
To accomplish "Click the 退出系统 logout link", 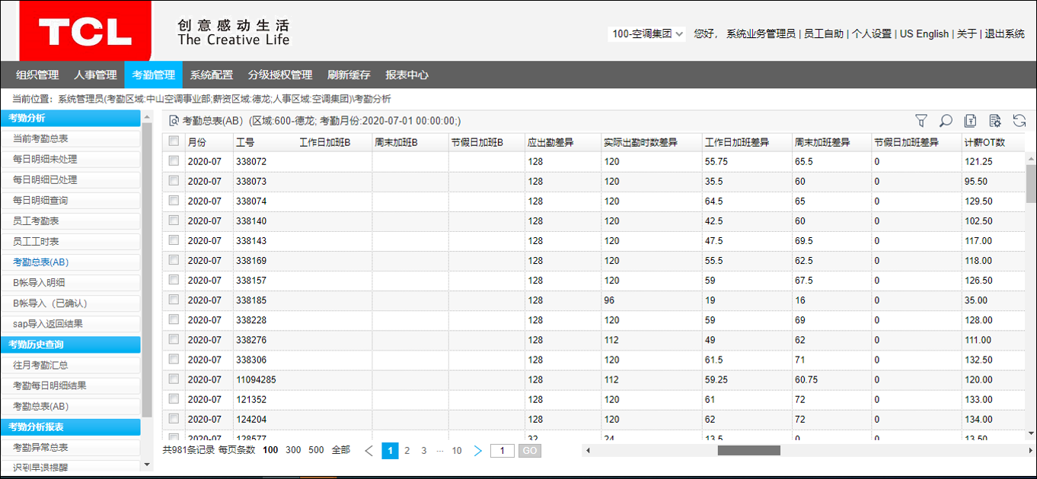I will coord(1004,33).
